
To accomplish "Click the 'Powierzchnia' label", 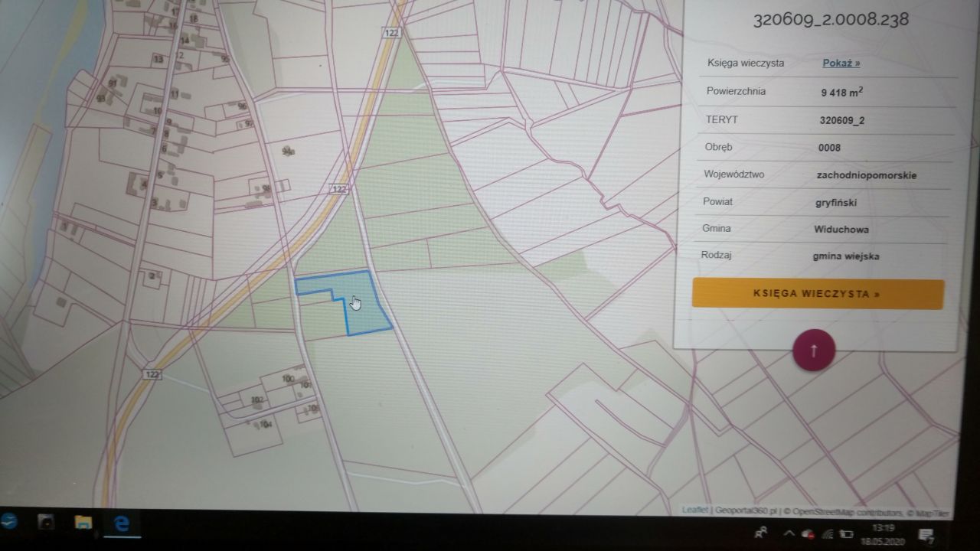I will click(x=736, y=91).
